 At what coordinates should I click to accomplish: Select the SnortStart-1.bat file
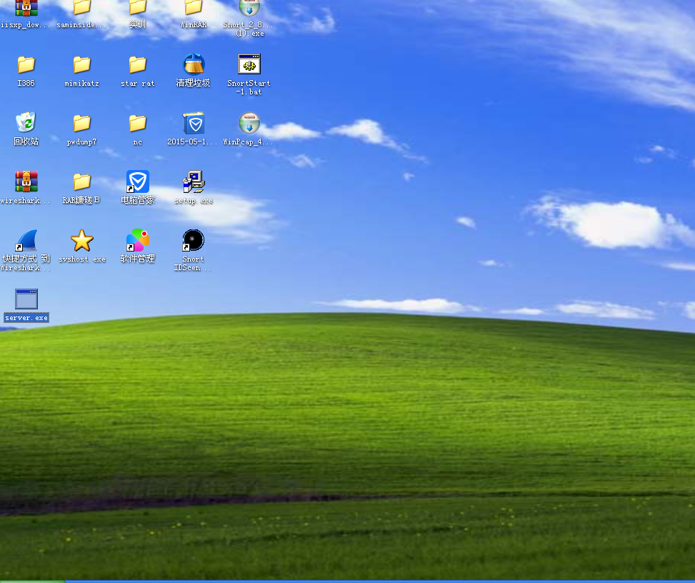(249, 64)
